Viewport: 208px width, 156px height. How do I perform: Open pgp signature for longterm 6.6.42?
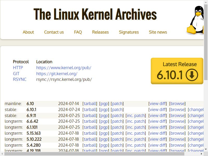pos(104,121)
